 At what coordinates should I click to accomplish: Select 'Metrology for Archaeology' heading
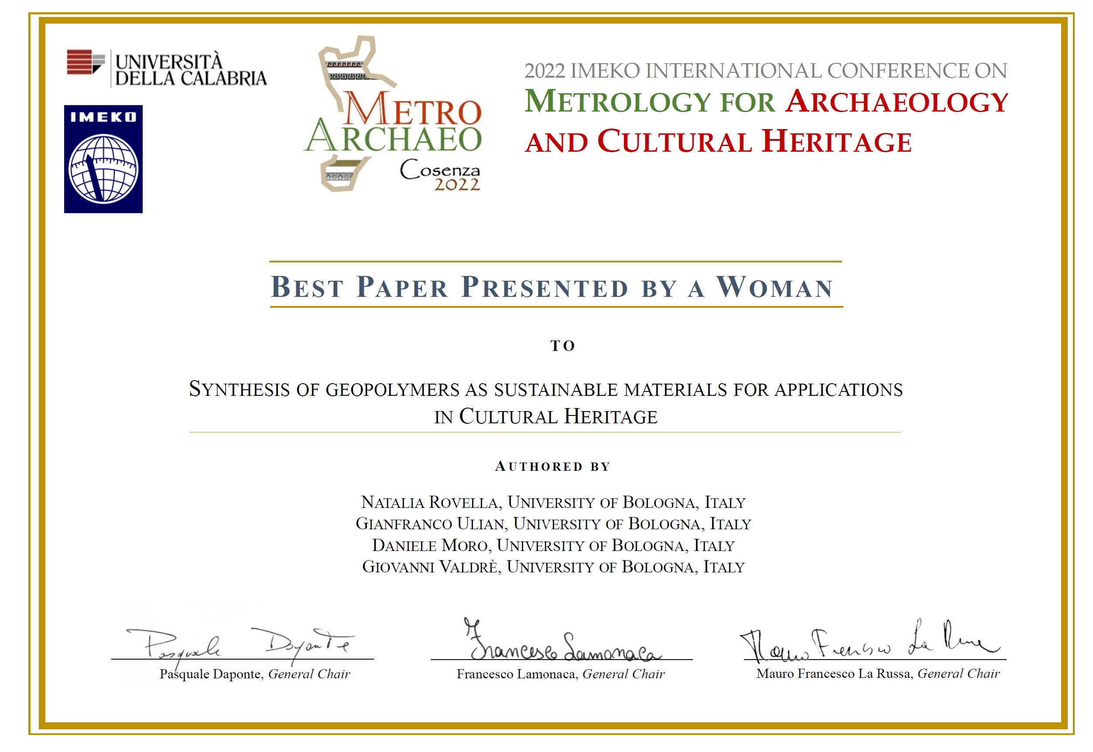[767, 102]
